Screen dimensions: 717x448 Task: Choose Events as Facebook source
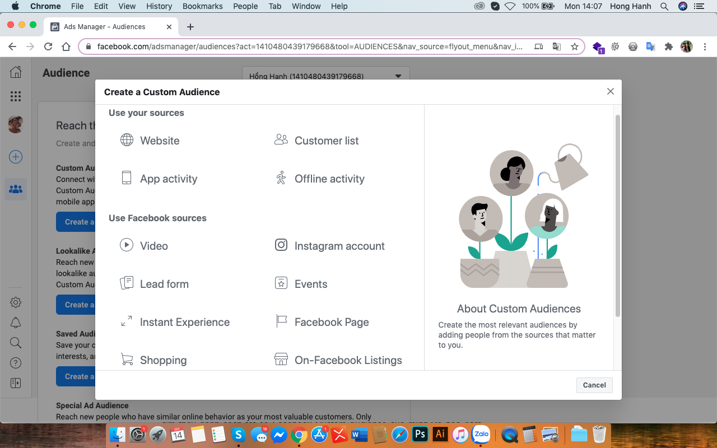click(x=301, y=284)
